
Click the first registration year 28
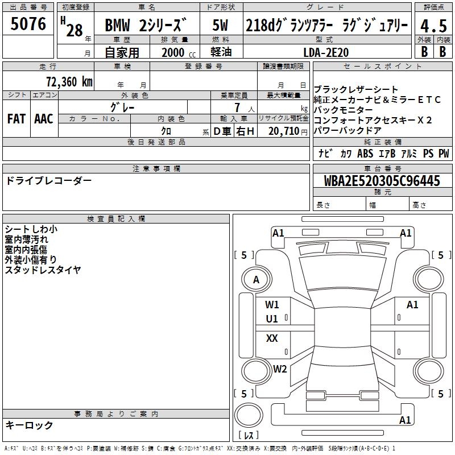click(x=75, y=31)
